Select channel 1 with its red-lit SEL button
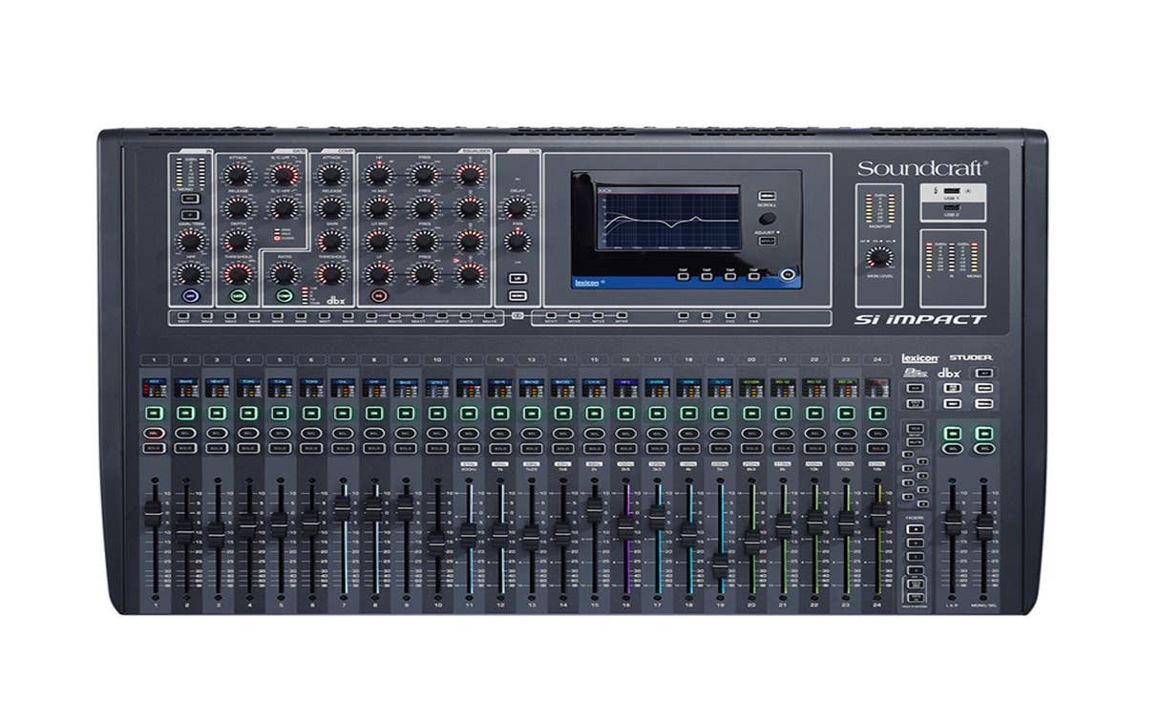Viewport: 1160px width, 725px height. pyautogui.click(x=154, y=432)
